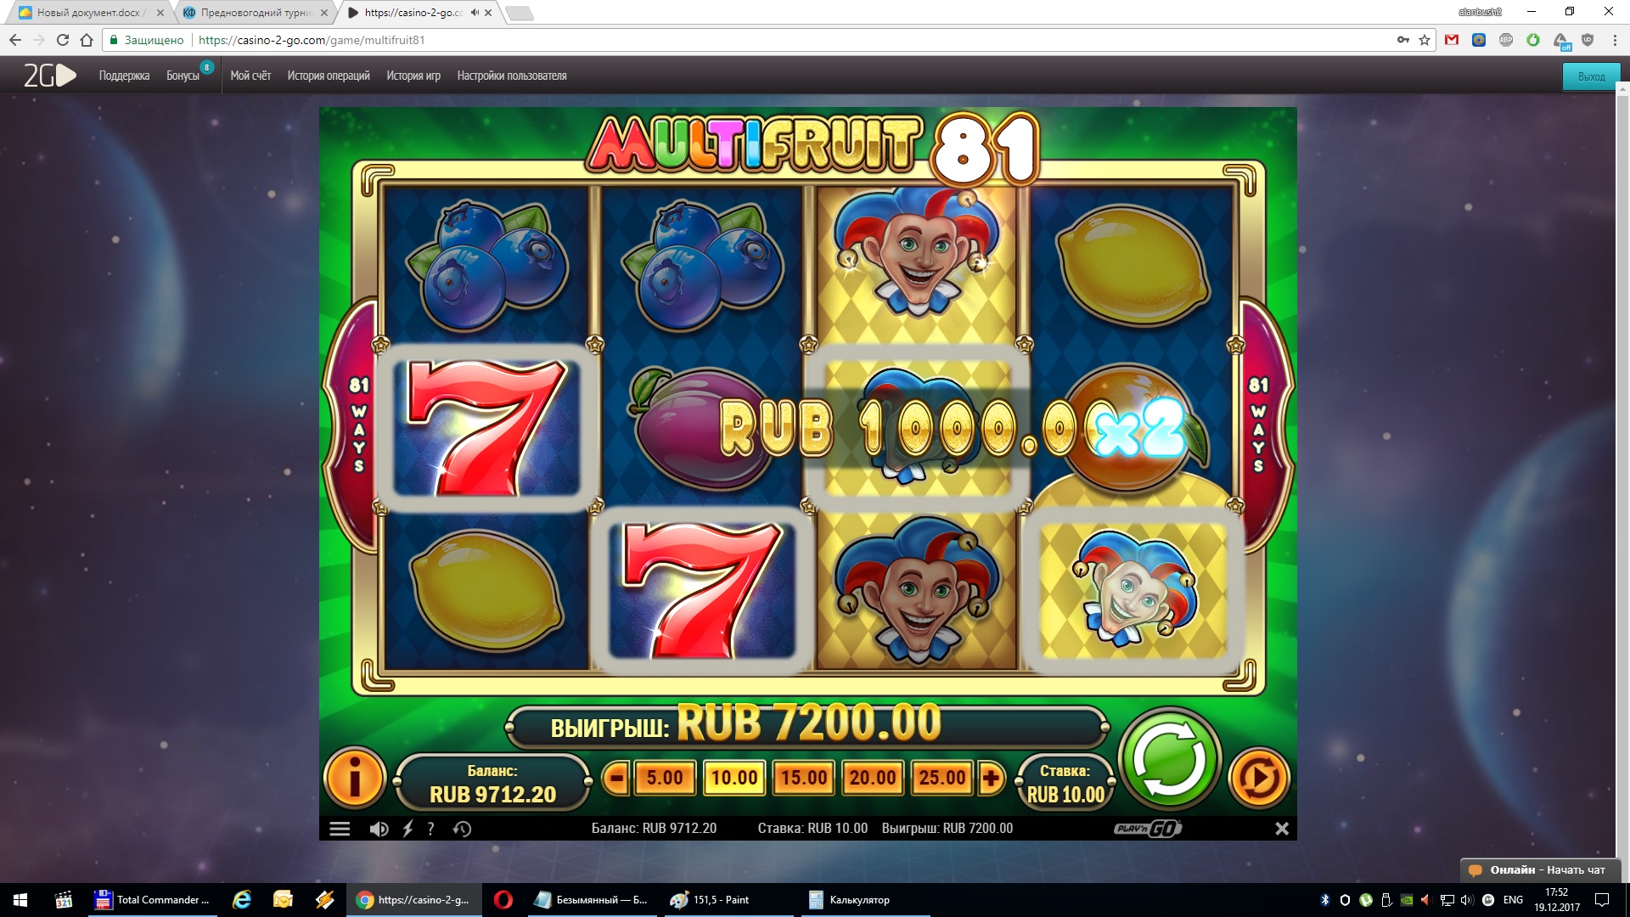Close the game with bottom X
1630x917 pixels.
[1282, 829]
